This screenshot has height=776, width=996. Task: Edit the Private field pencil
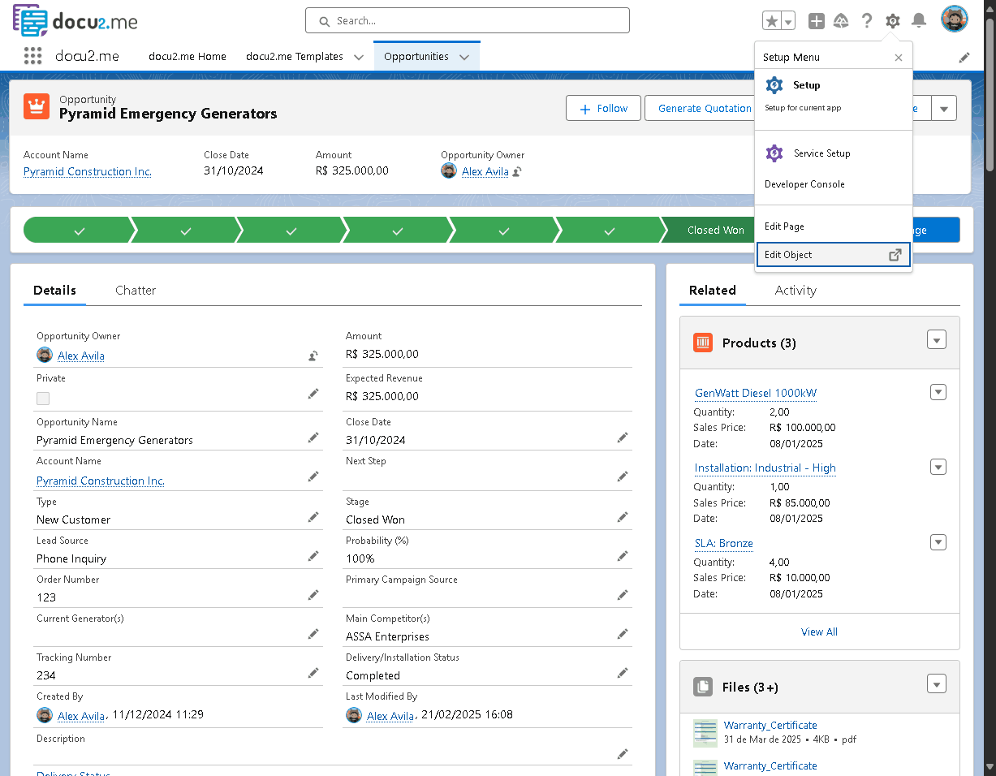pos(313,394)
